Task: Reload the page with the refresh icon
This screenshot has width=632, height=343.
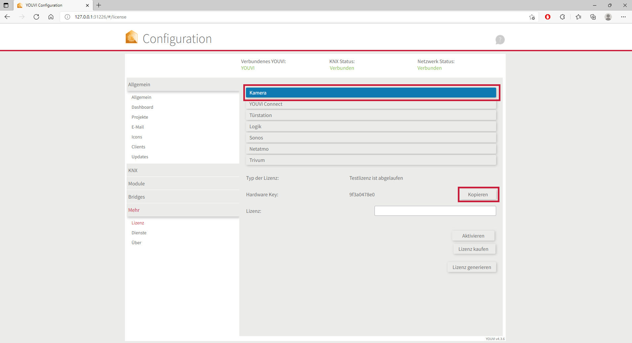Action: click(x=36, y=17)
